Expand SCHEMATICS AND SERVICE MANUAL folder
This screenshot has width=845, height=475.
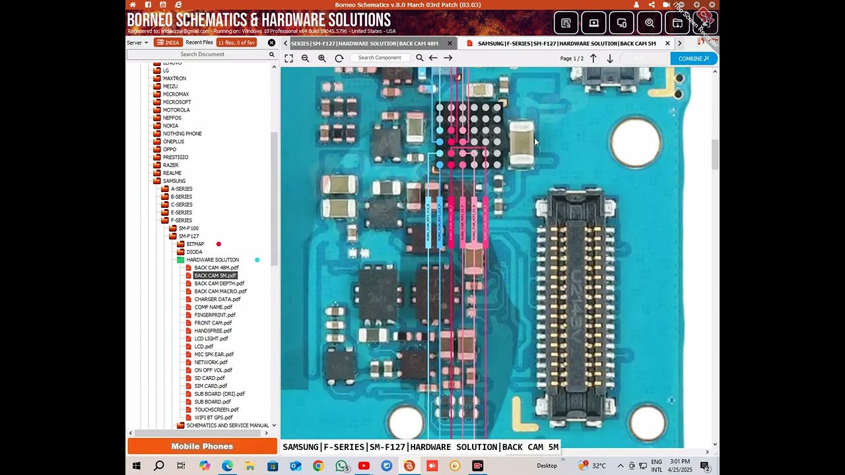click(x=181, y=426)
